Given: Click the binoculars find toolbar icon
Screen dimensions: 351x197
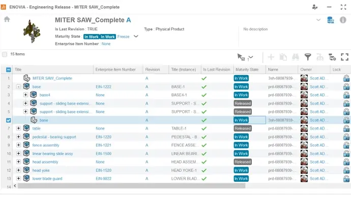Looking at the screenshot, I should [x=296, y=57].
